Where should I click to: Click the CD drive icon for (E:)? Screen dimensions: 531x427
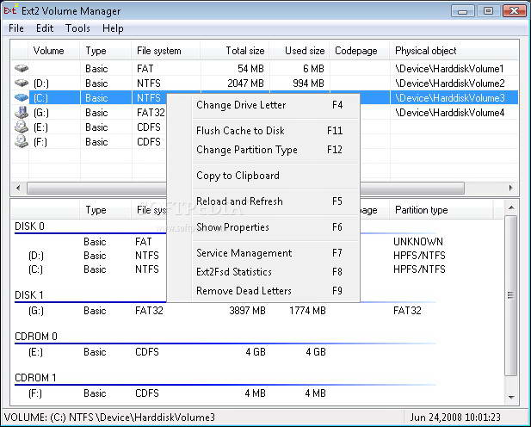22,127
